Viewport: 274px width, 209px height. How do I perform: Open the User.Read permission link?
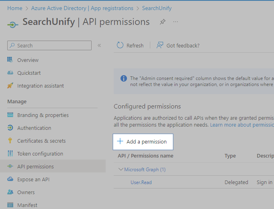click(141, 182)
